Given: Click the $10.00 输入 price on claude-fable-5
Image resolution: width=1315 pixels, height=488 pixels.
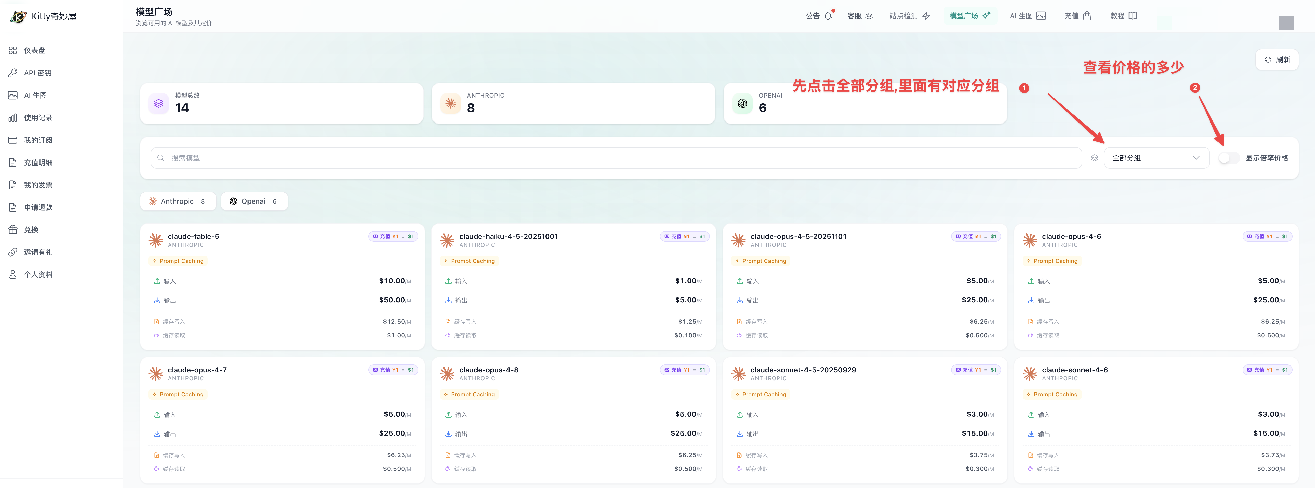Looking at the screenshot, I should tap(395, 281).
